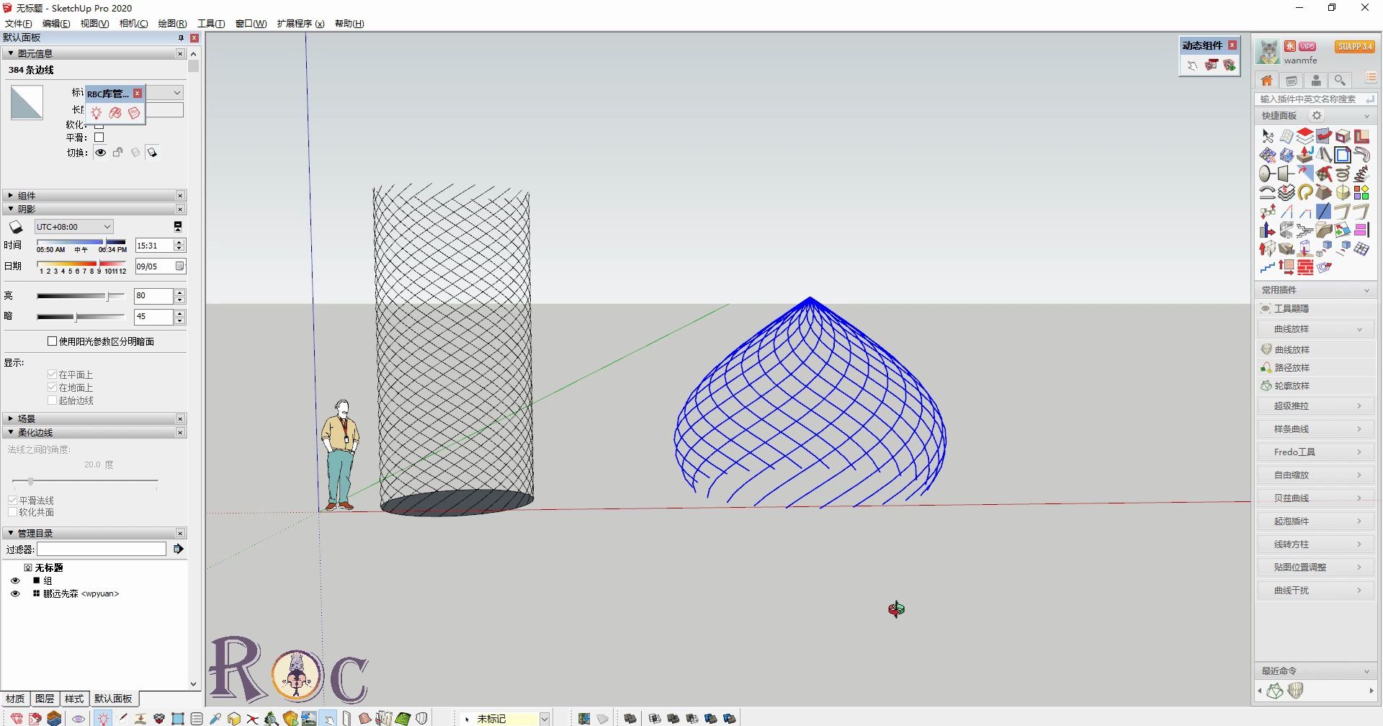Collapse the 柔化边缘 panel
The width and height of the screenshot is (1383, 726).
10,432
